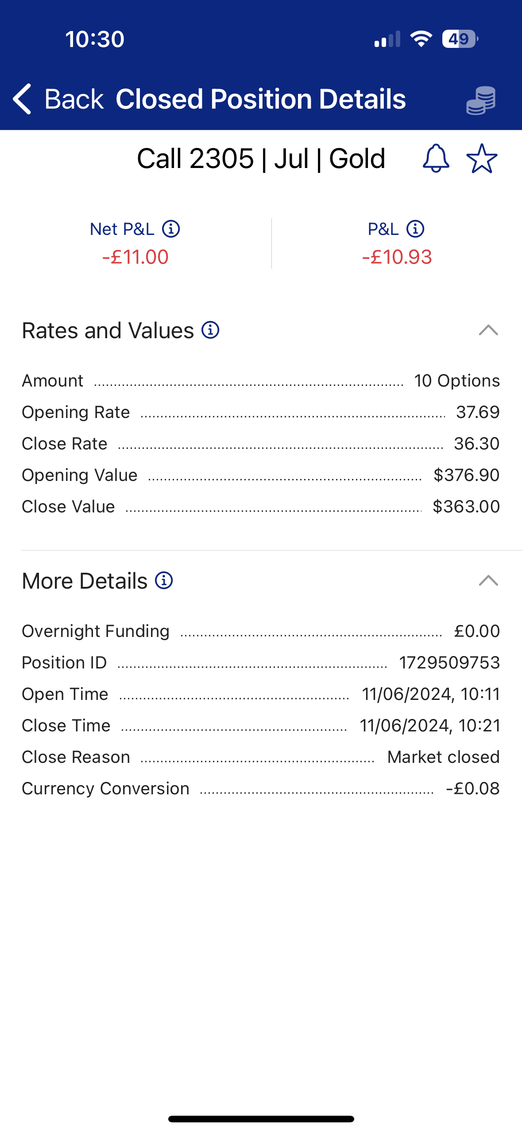Collapse the More Details section
Viewport: 522px width, 1133px height.
488,580
